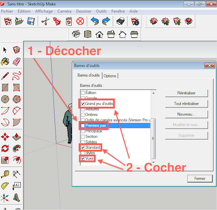
Task: Click the red Erase/Delete circle icon
Action: point(80,21)
